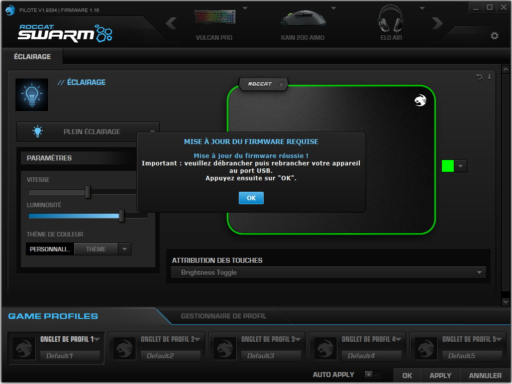This screenshot has height=384, width=512.
Task: Toggle the Auto Apply switch
Action: [x=373, y=375]
